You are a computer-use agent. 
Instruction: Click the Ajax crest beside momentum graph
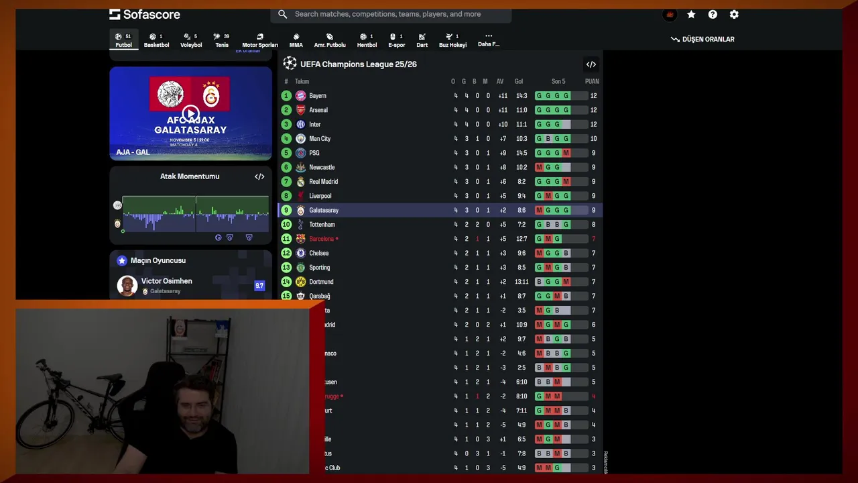click(118, 205)
